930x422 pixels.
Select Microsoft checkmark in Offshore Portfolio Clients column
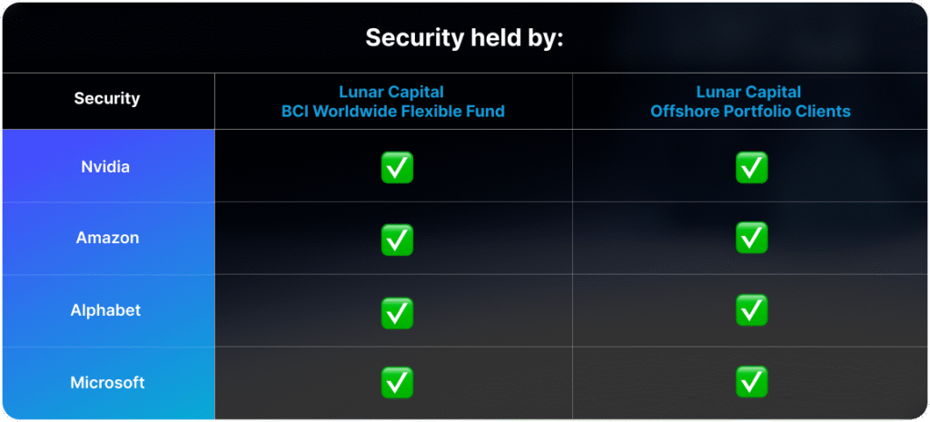(751, 381)
